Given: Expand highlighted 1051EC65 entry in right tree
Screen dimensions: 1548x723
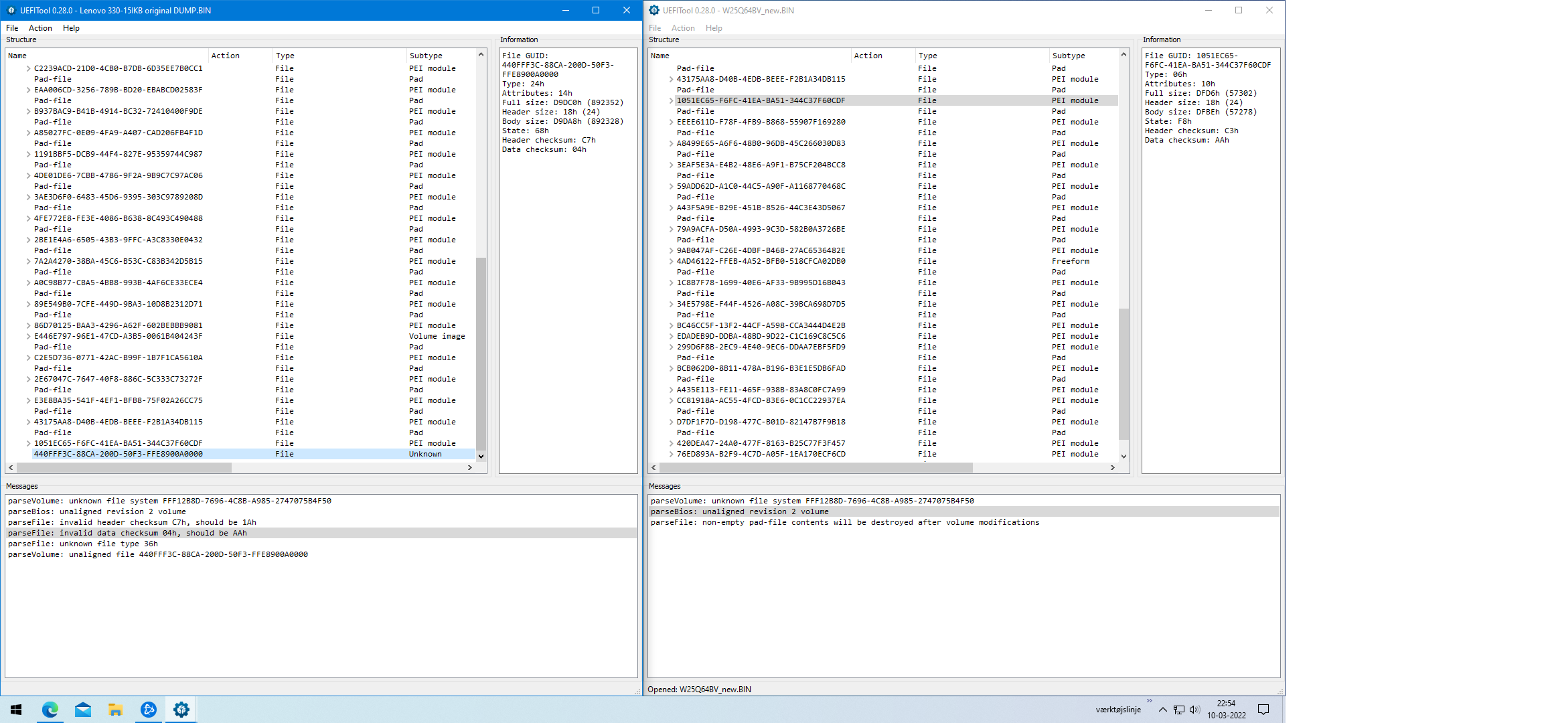Looking at the screenshot, I should point(671,100).
